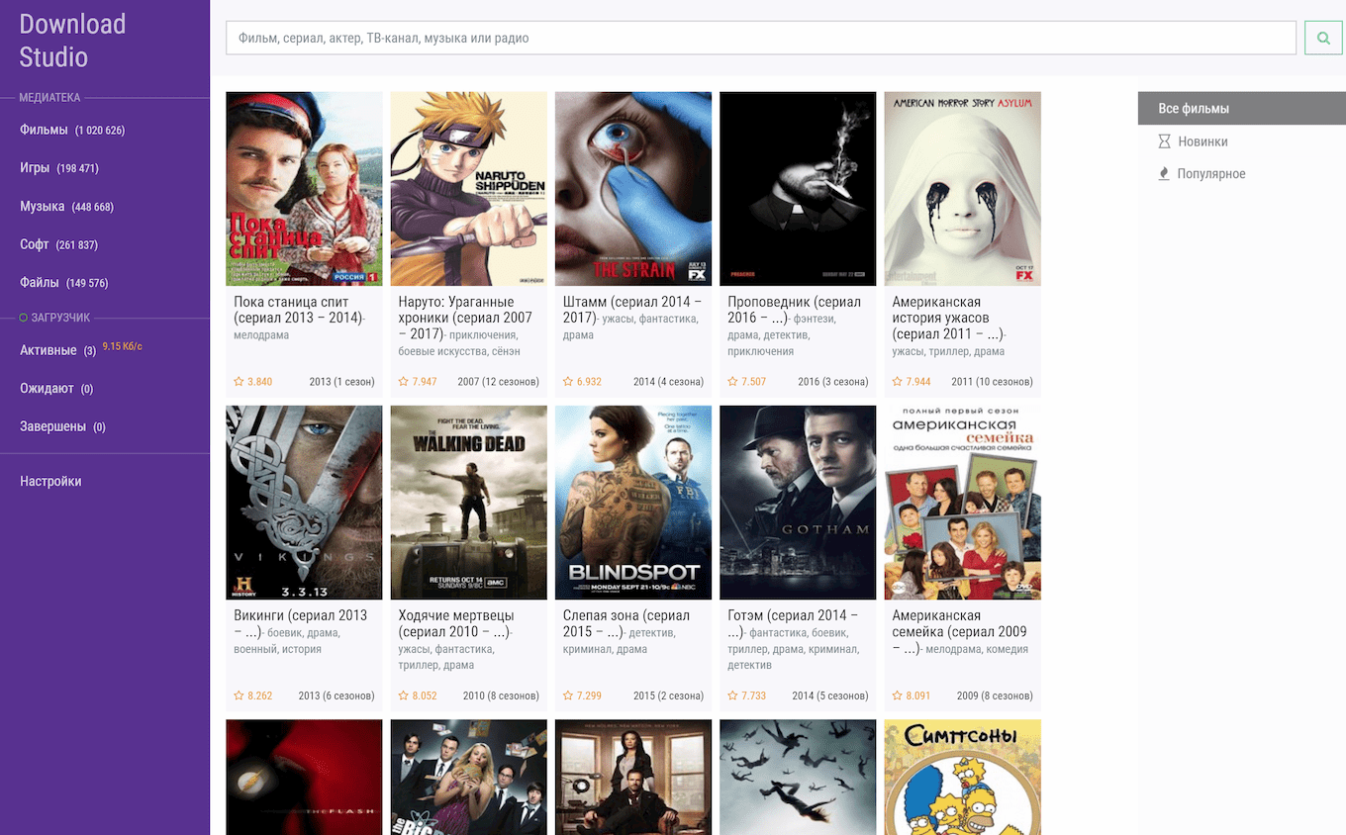Open Настройки in the sidebar

[x=50, y=481]
